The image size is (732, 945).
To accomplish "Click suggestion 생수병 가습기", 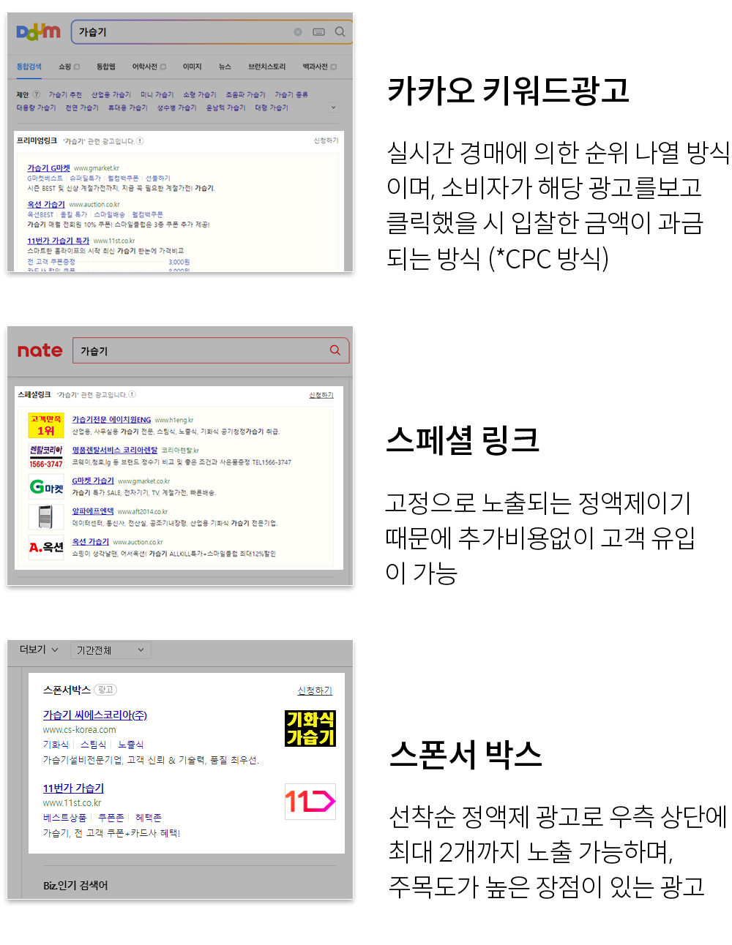I will tap(176, 108).
